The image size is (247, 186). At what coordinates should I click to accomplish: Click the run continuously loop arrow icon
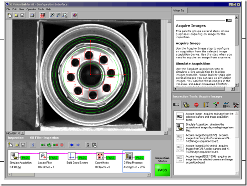(x=49, y=145)
